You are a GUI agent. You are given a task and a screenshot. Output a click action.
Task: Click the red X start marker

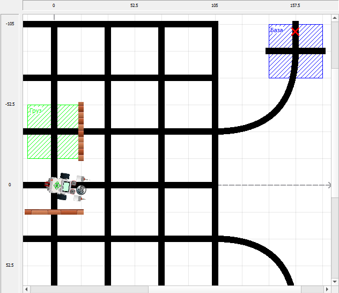tap(295, 32)
